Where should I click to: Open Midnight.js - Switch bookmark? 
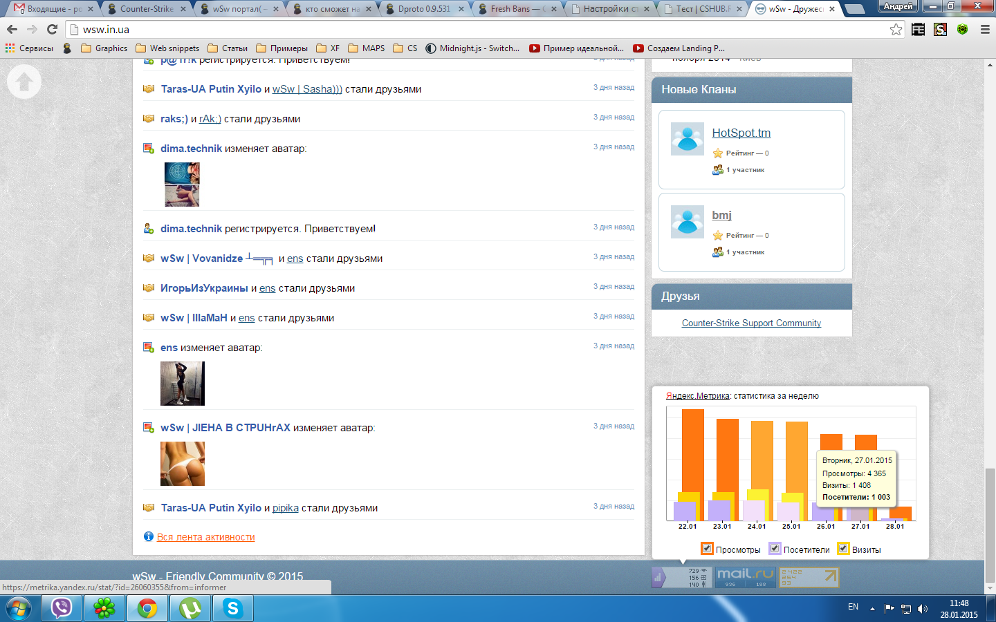point(472,48)
